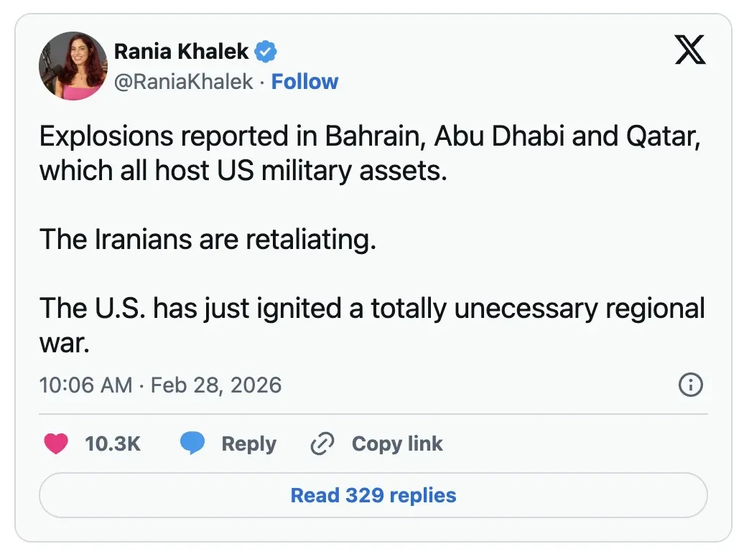Select the Reply text label
744x554 pixels.
248,444
